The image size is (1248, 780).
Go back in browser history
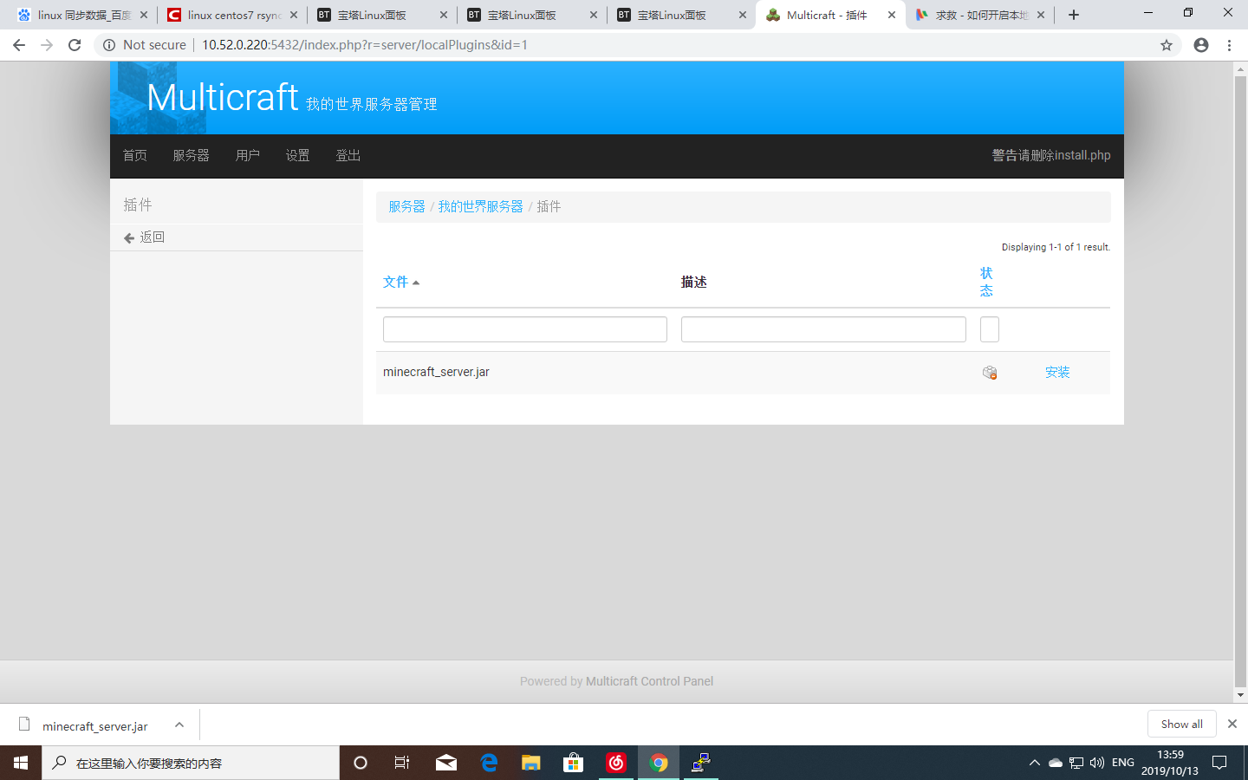(19, 45)
